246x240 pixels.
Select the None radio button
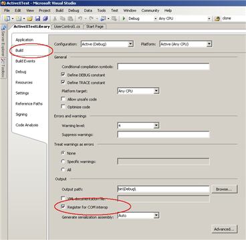pyautogui.click(x=63, y=153)
